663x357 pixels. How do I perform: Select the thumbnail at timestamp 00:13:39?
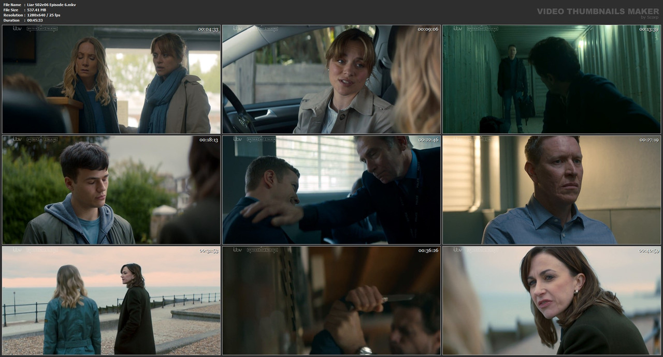point(552,79)
